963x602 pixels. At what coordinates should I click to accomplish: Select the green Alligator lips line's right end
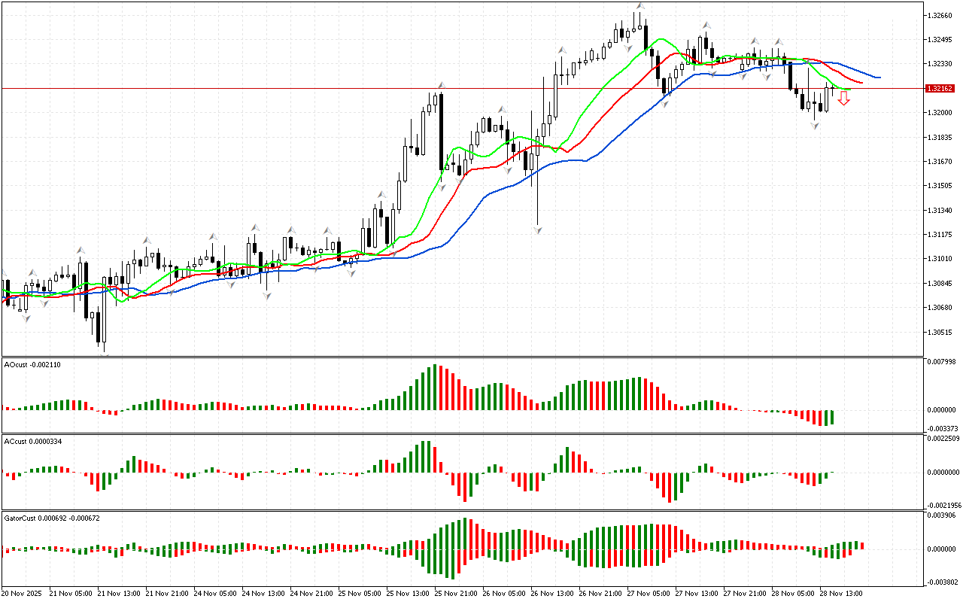coord(849,90)
